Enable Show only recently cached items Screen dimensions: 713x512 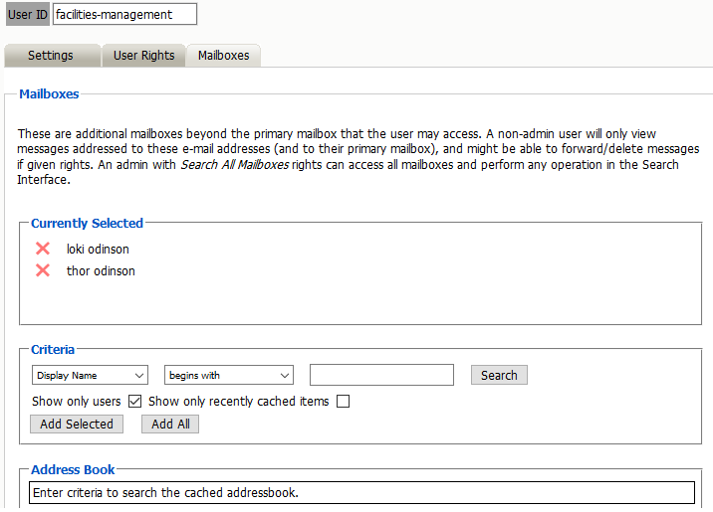pyautogui.click(x=344, y=402)
